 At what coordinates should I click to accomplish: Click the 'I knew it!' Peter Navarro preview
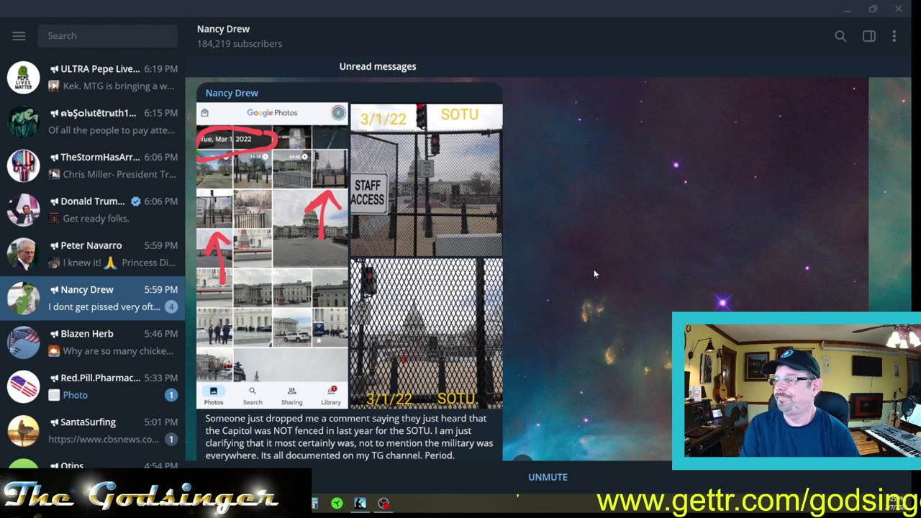(x=119, y=263)
